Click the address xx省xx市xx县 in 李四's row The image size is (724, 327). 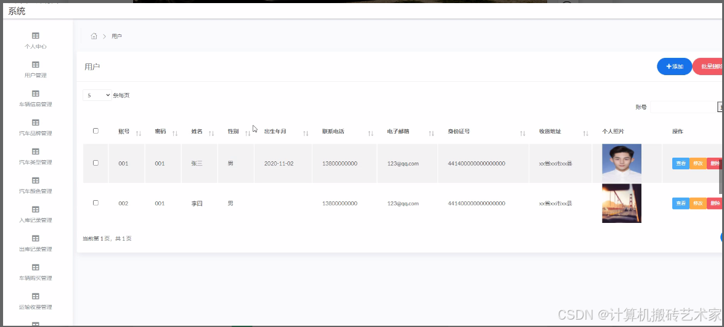coord(555,203)
